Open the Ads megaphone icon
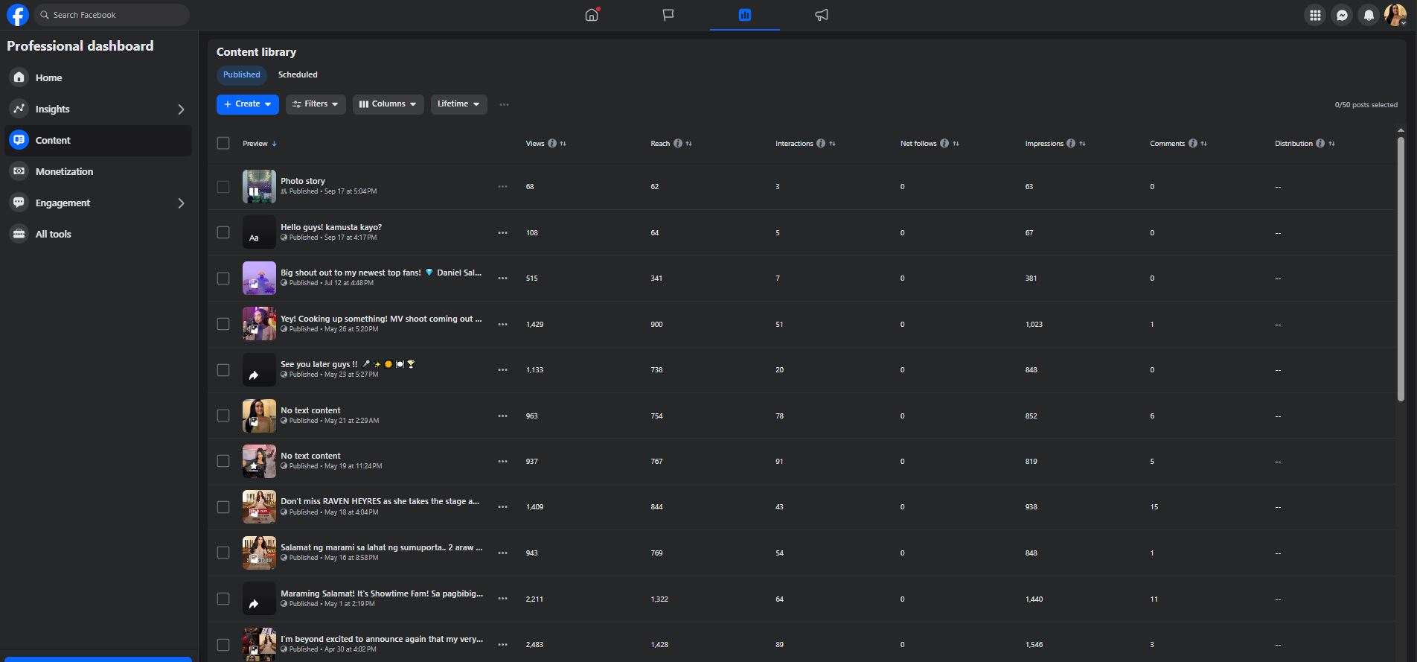The height and width of the screenshot is (662, 1417). [x=821, y=15]
